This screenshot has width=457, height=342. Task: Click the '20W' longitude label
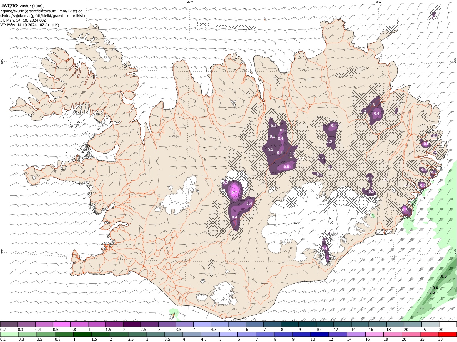click(190, 2)
